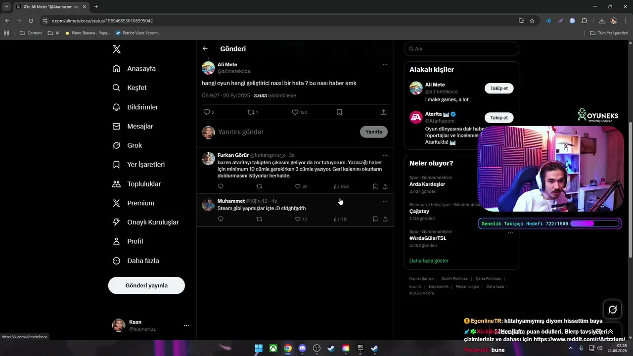Open Onaylı Kuruluşlar in the sidebar

(x=145, y=222)
